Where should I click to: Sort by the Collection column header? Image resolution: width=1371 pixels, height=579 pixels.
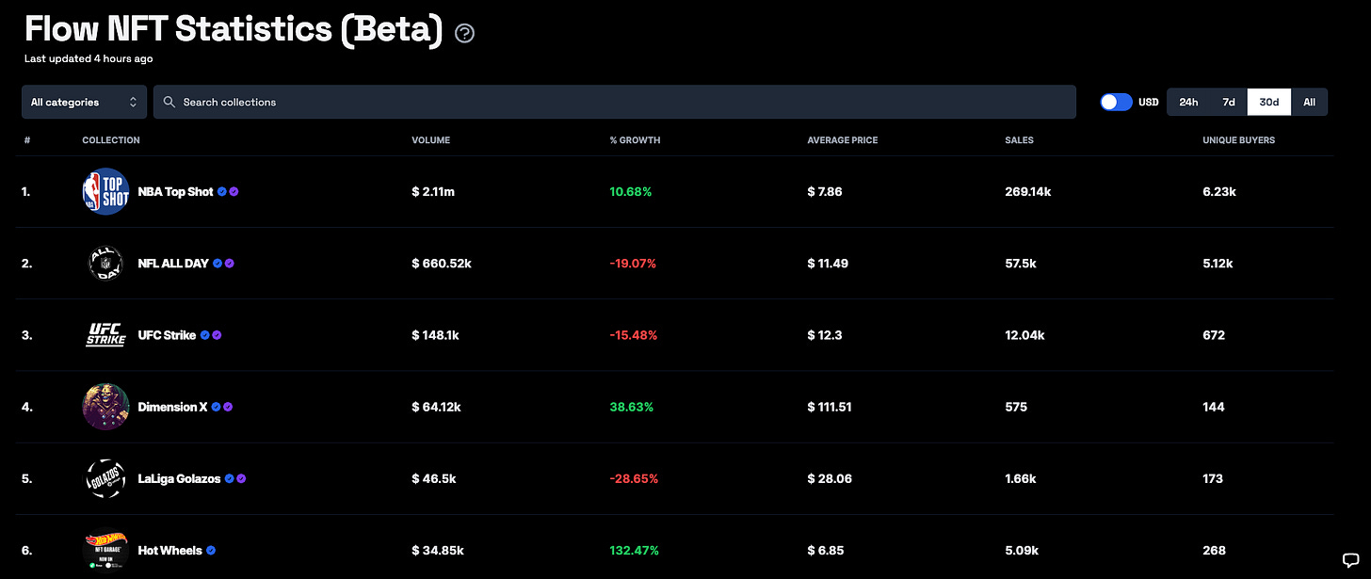pyautogui.click(x=111, y=140)
